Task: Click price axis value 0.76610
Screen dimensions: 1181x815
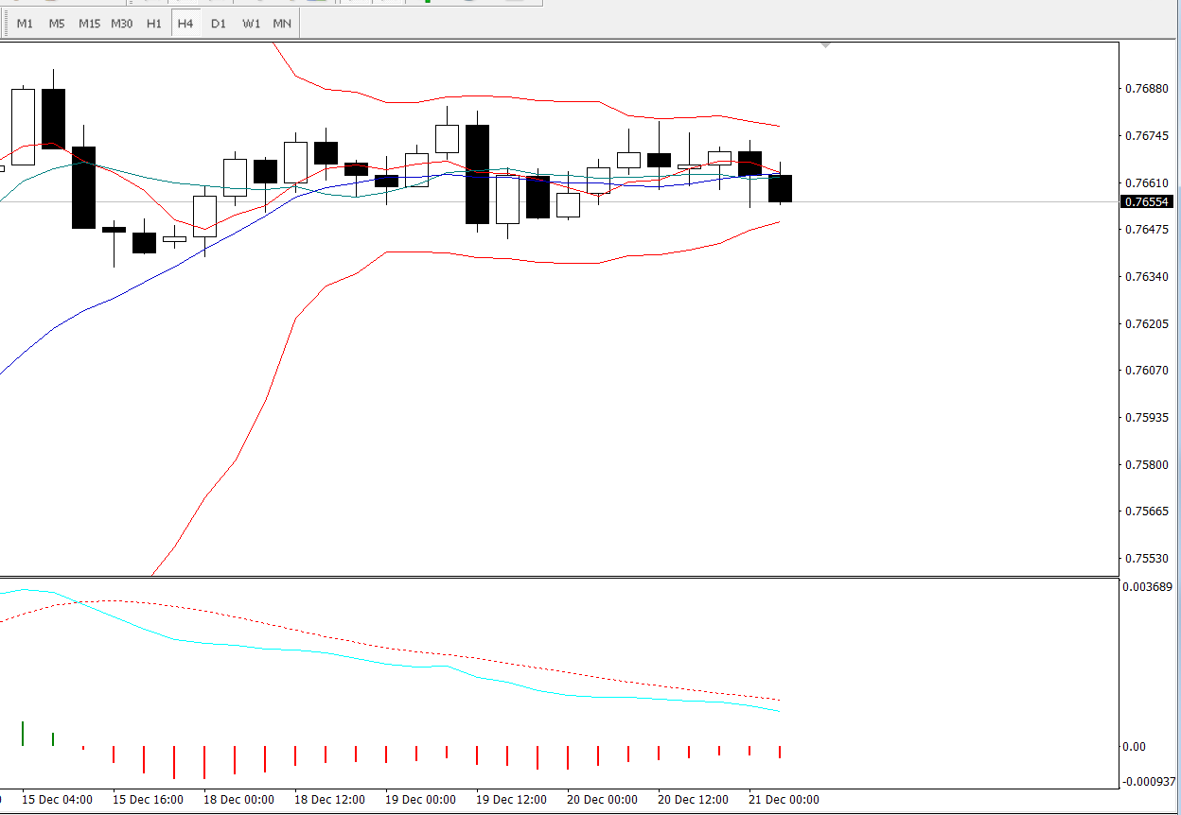Action: point(1146,183)
